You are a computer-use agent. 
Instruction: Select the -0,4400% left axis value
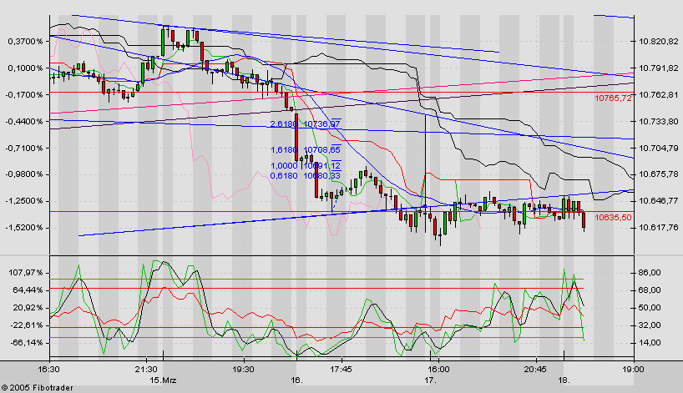pyautogui.click(x=24, y=122)
